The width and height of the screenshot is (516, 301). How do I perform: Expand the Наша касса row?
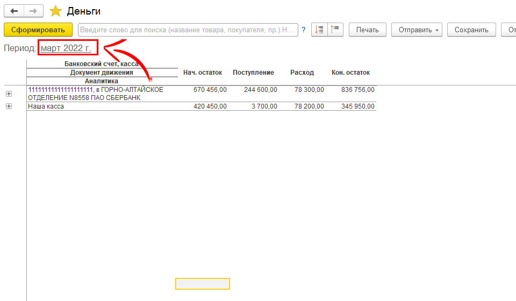tap(9, 106)
